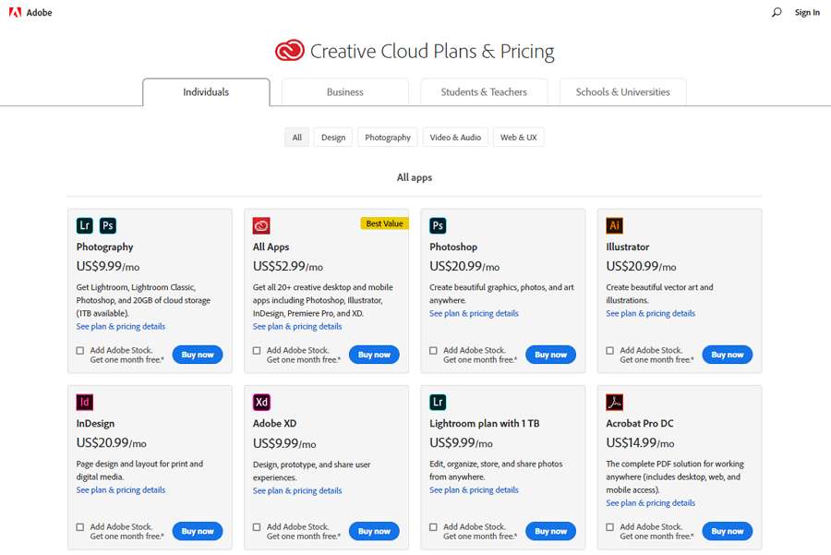The height and width of the screenshot is (555, 831).
Task: Click the Lightroom icon on Photography card
Action: click(85, 226)
